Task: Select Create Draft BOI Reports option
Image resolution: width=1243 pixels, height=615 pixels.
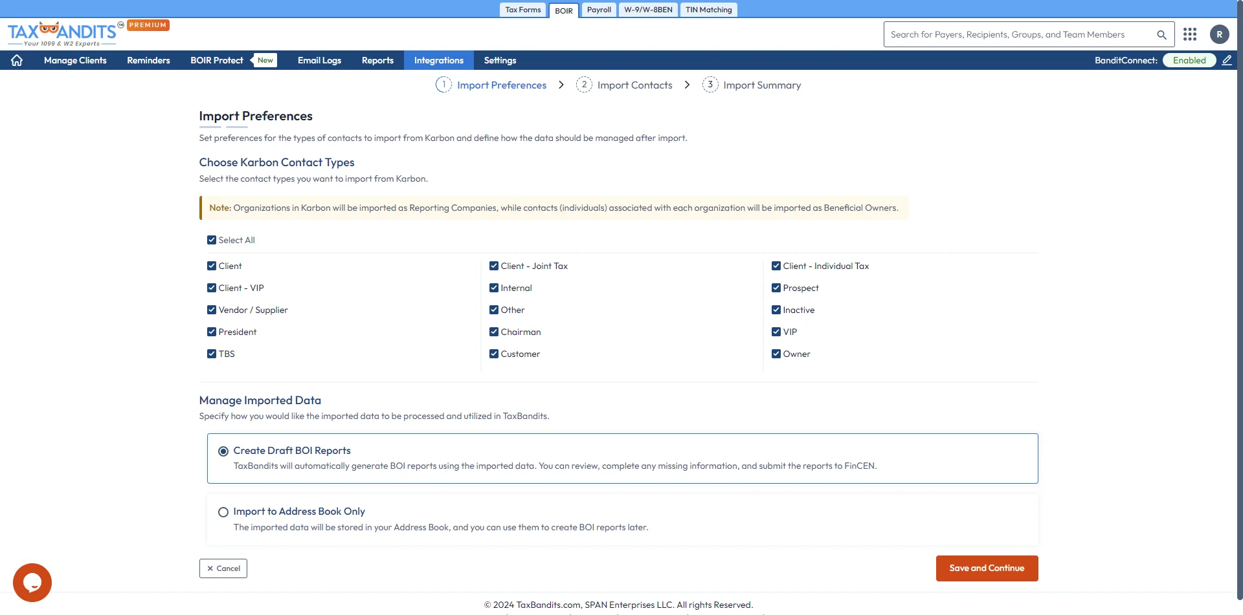Action: pyautogui.click(x=223, y=451)
